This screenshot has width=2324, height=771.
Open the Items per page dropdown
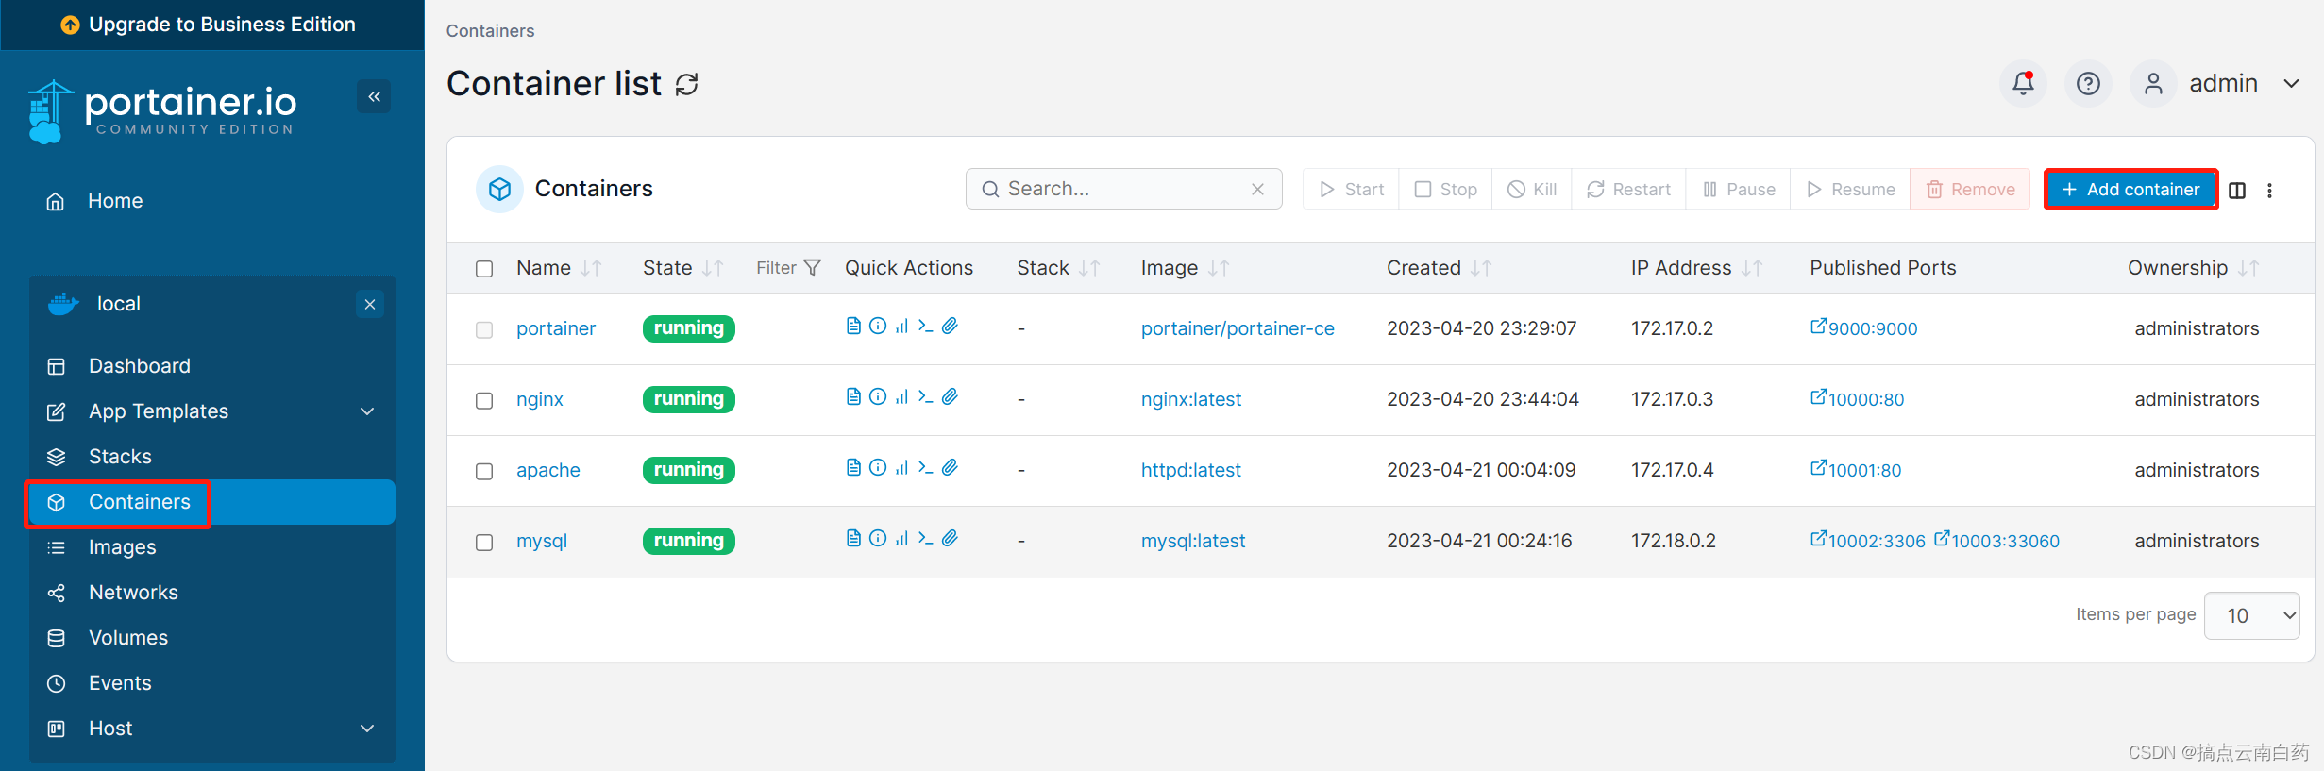[x=2252, y=615]
